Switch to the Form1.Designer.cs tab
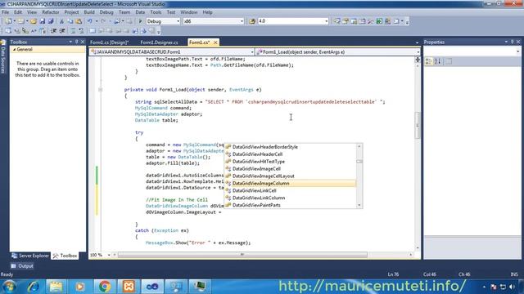Image resolution: width=524 pixels, height=294 pixels. coord(159,42)
